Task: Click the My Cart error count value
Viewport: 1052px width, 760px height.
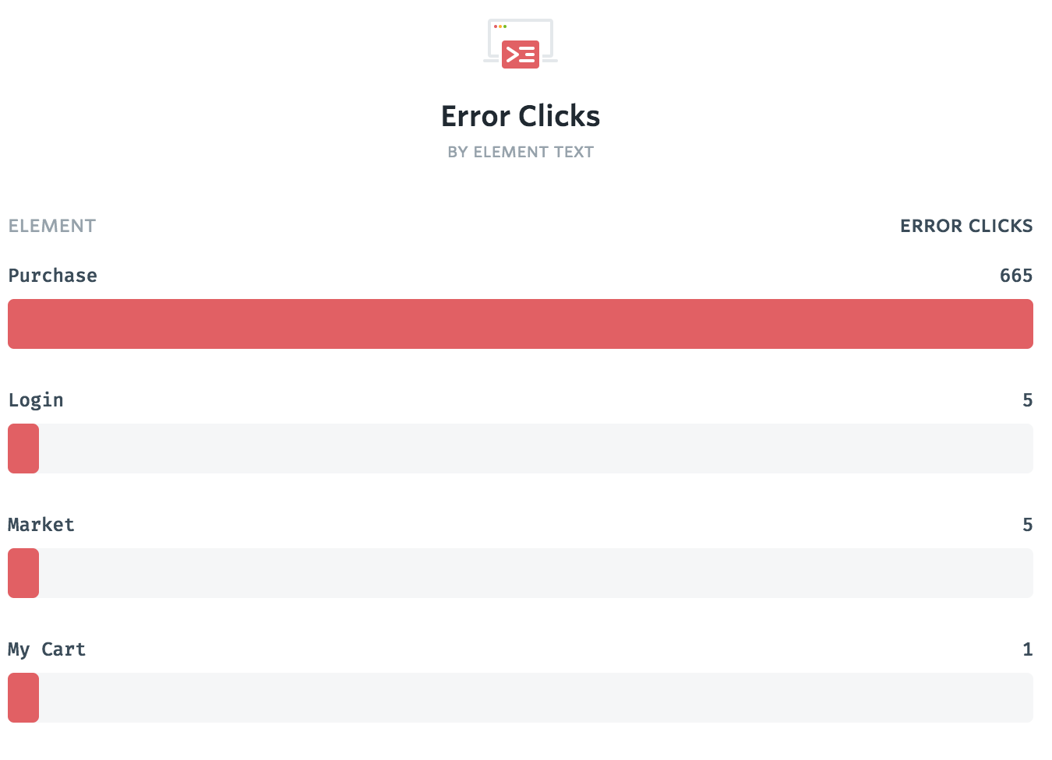Action: click(x=1028, y=649)
